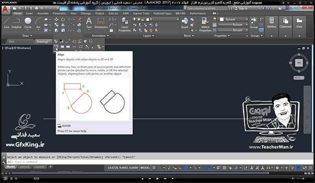Click Match Properties tool

tap(205, 24)
